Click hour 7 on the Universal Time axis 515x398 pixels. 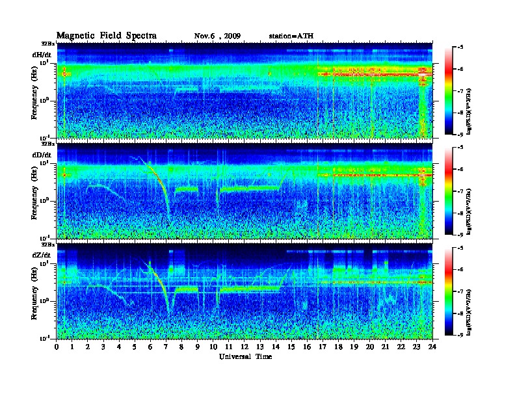(x=166, y=347)
